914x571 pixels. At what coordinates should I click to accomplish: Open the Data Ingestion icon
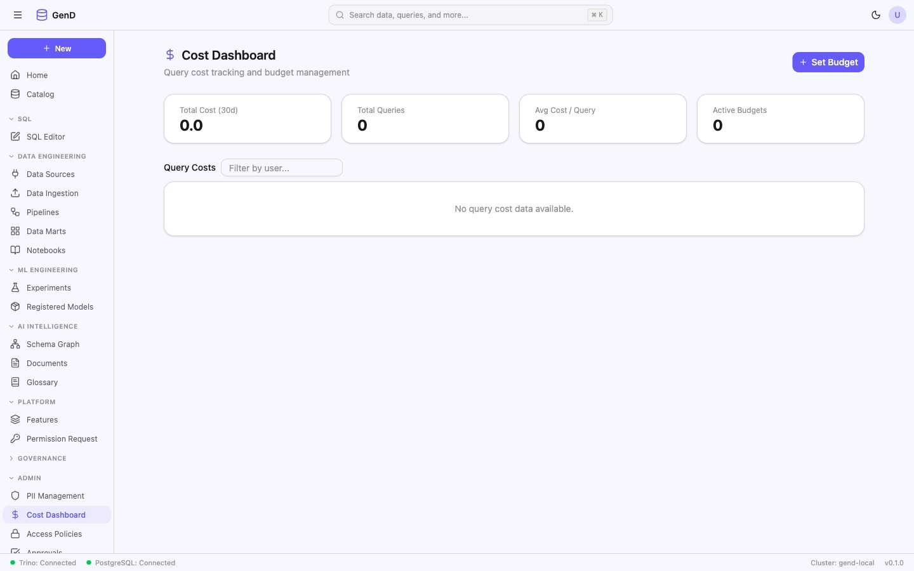[x=15, y=193]
